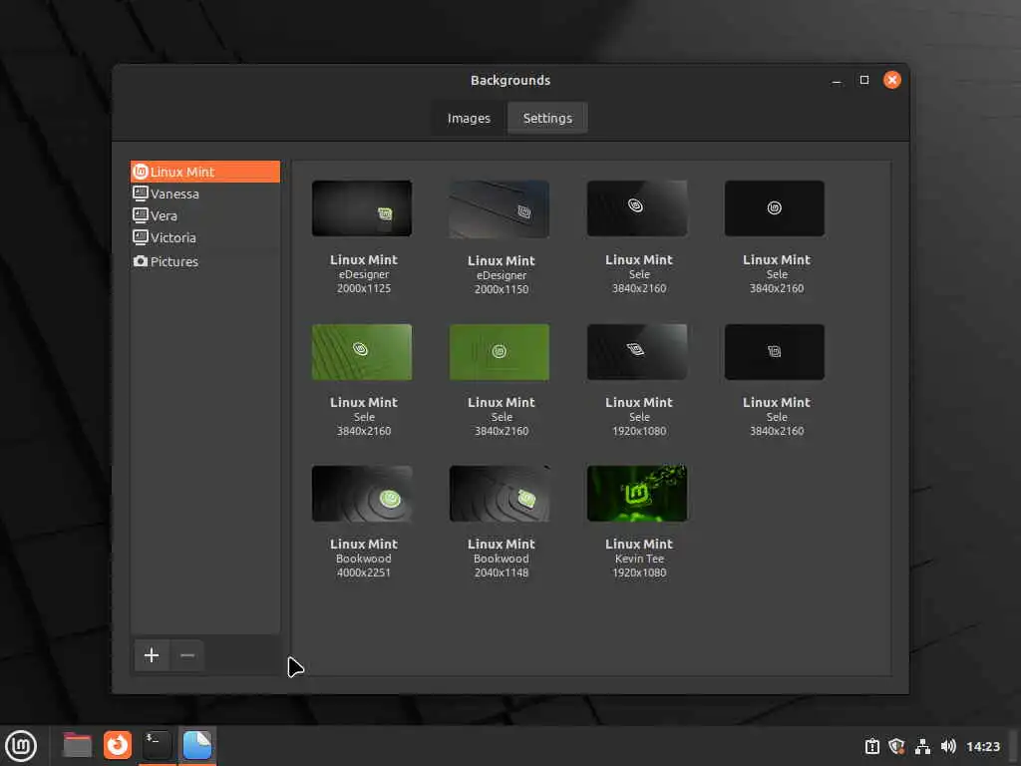This screenshot has width=1021, height=766.
Task: Select Vera wallpaper collection
Action: 205,215
